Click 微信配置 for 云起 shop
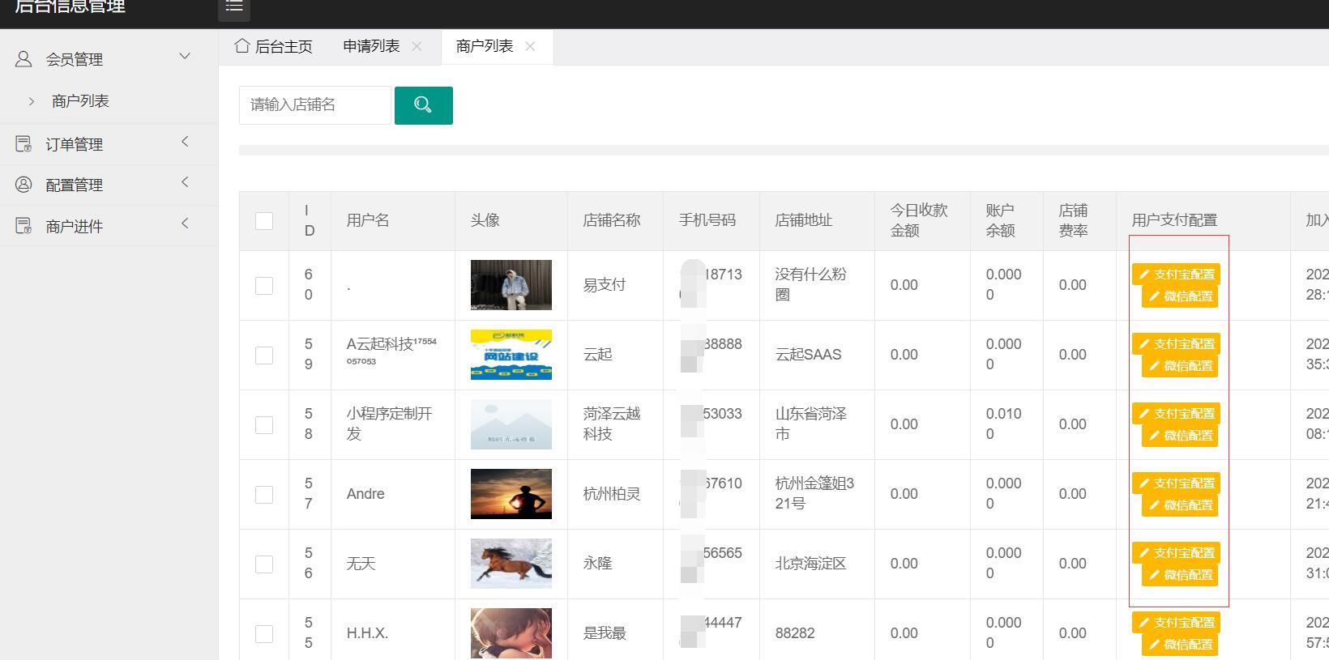Viewport: 1329px width, 660px height. coord(1180,366)
